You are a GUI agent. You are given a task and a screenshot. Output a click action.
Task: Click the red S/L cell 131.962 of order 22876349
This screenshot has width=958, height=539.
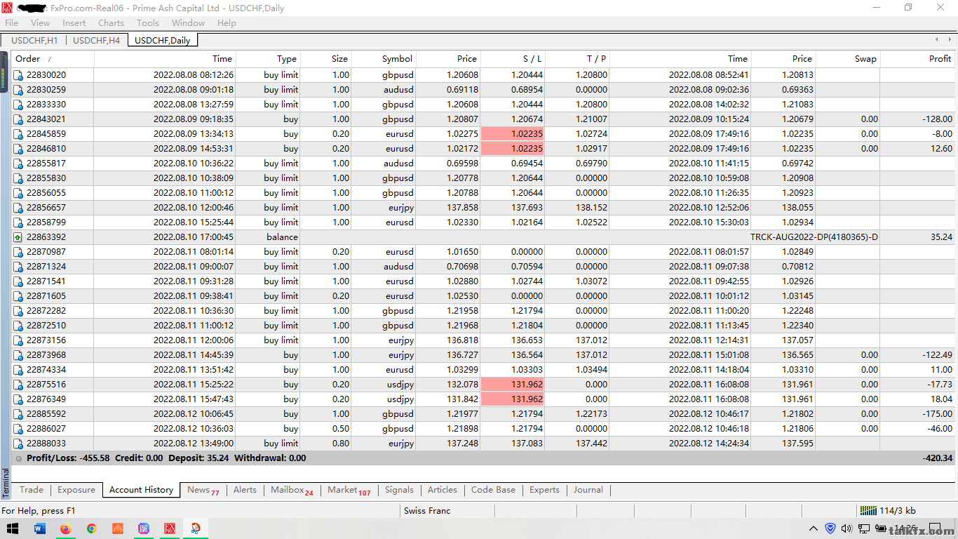pyautogui.click(x=512, y=399)
